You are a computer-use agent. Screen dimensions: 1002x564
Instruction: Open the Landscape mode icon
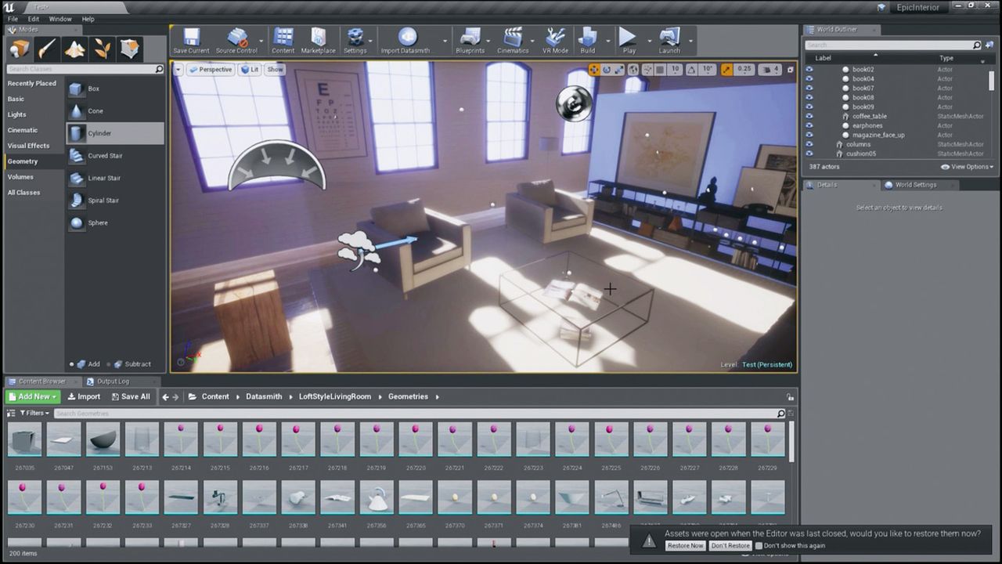coord(74,49)
